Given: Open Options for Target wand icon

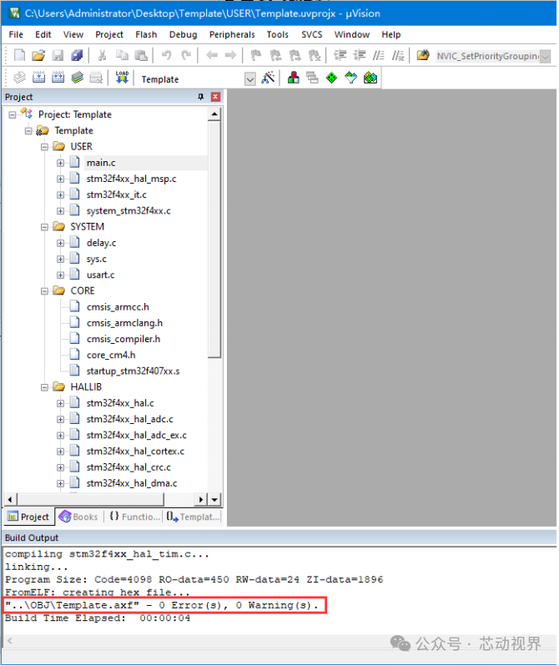Looking at the screenshot, I should [268, 78].
